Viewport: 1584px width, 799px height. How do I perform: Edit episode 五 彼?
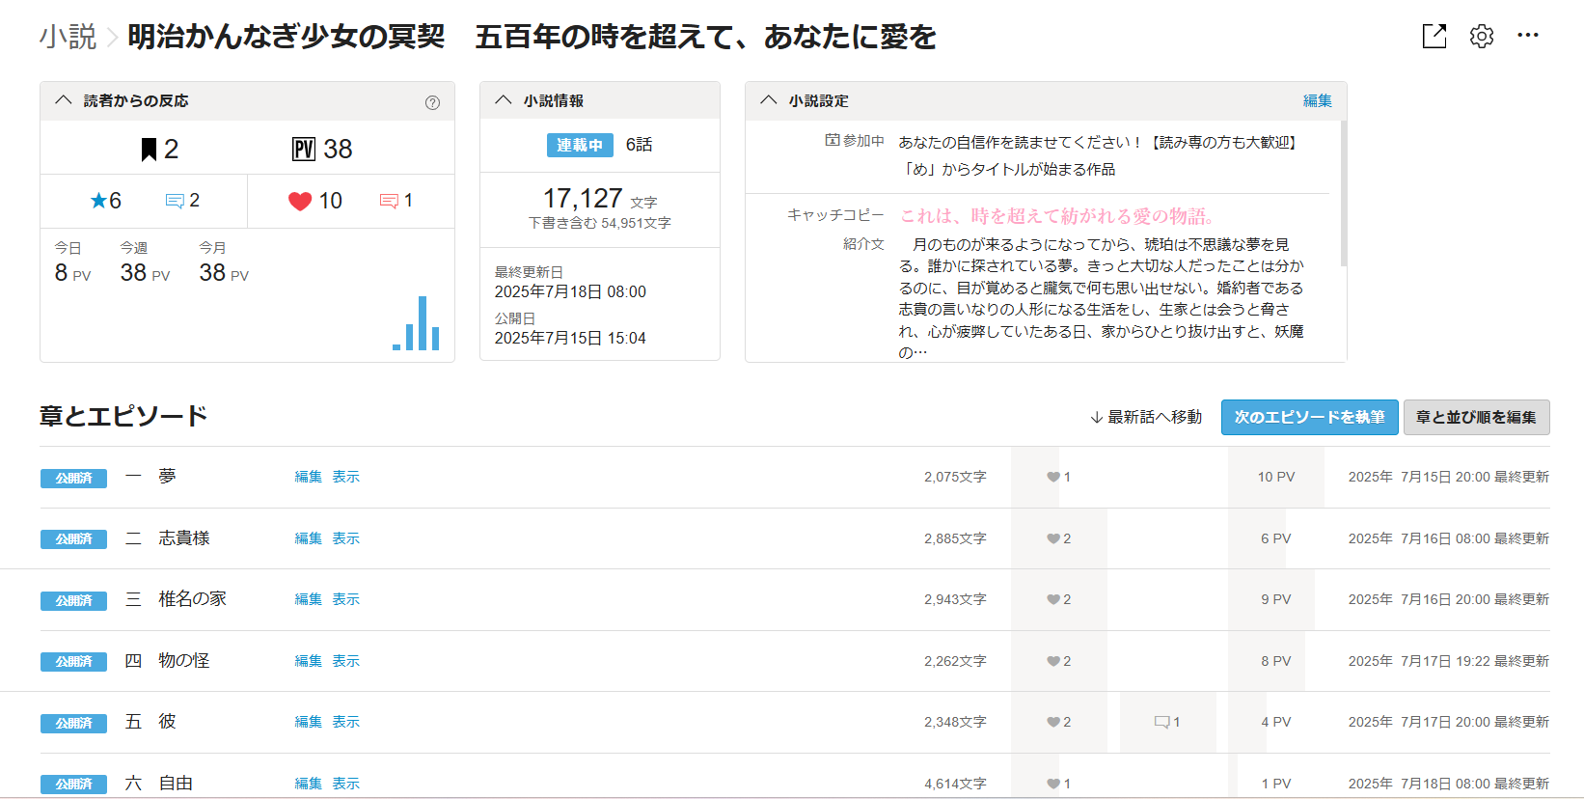point(309,722)
